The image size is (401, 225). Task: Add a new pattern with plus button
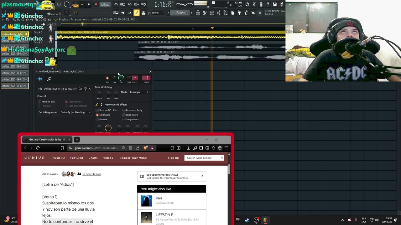(x=192, y=13)
